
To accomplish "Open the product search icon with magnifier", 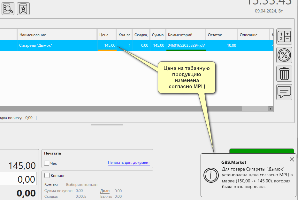I will (8, 8).
